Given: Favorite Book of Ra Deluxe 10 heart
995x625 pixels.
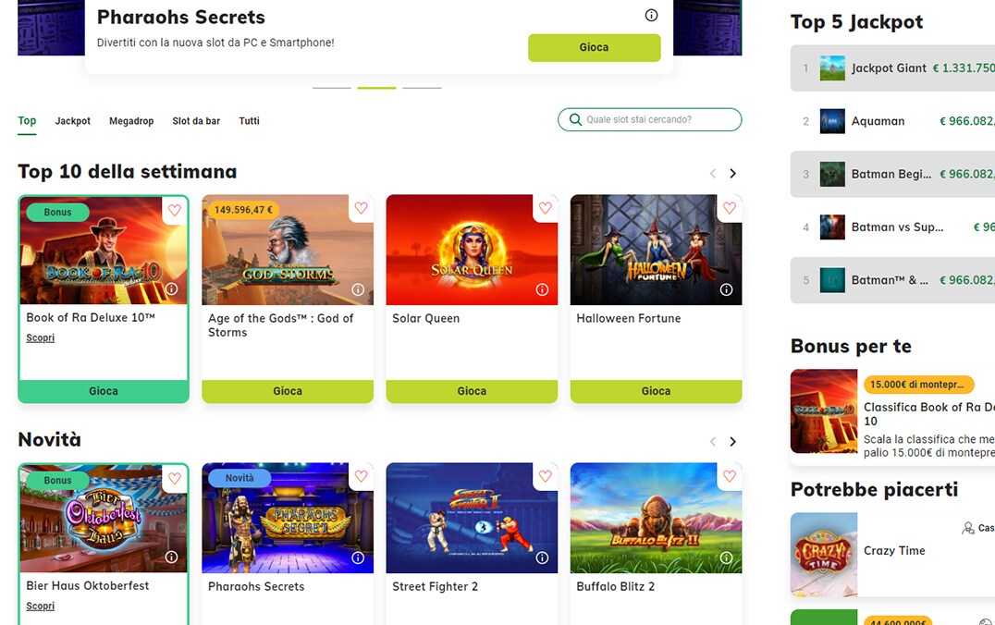Looking at the screenshot, I should click(x=175, y=211).
